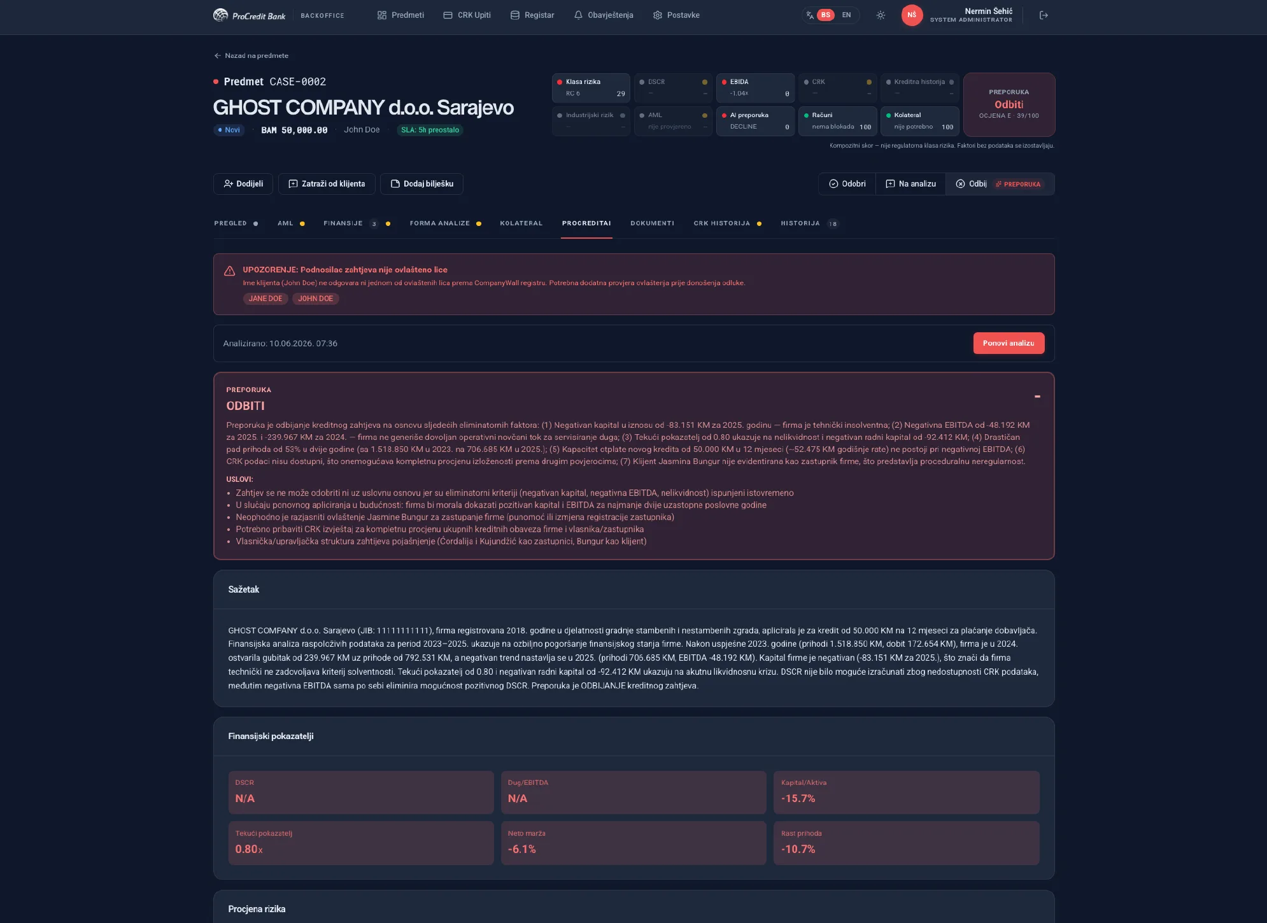Click Ponovi analizu button
The image size is (1267, 923).
[1009, 343]
